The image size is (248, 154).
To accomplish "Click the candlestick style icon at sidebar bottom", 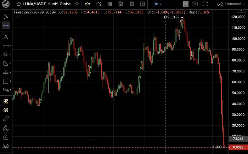I will point(6,146).
